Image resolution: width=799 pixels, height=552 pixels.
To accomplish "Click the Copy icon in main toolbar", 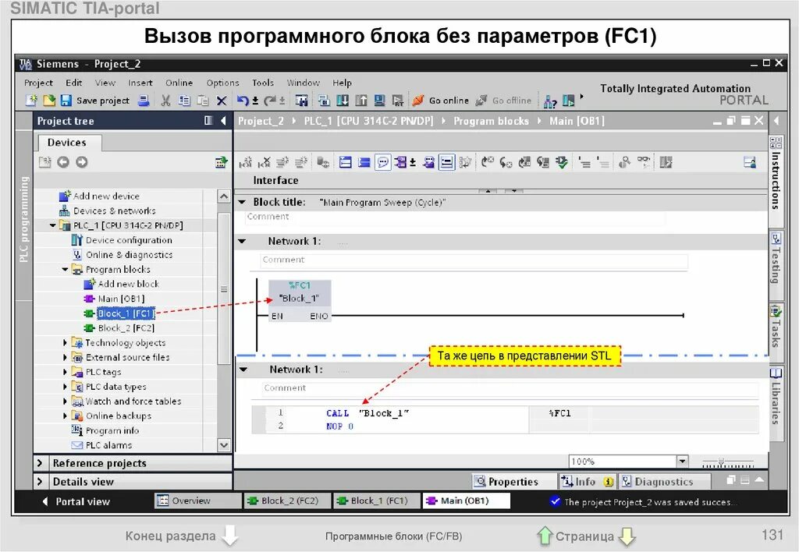I will pos(184,101).
